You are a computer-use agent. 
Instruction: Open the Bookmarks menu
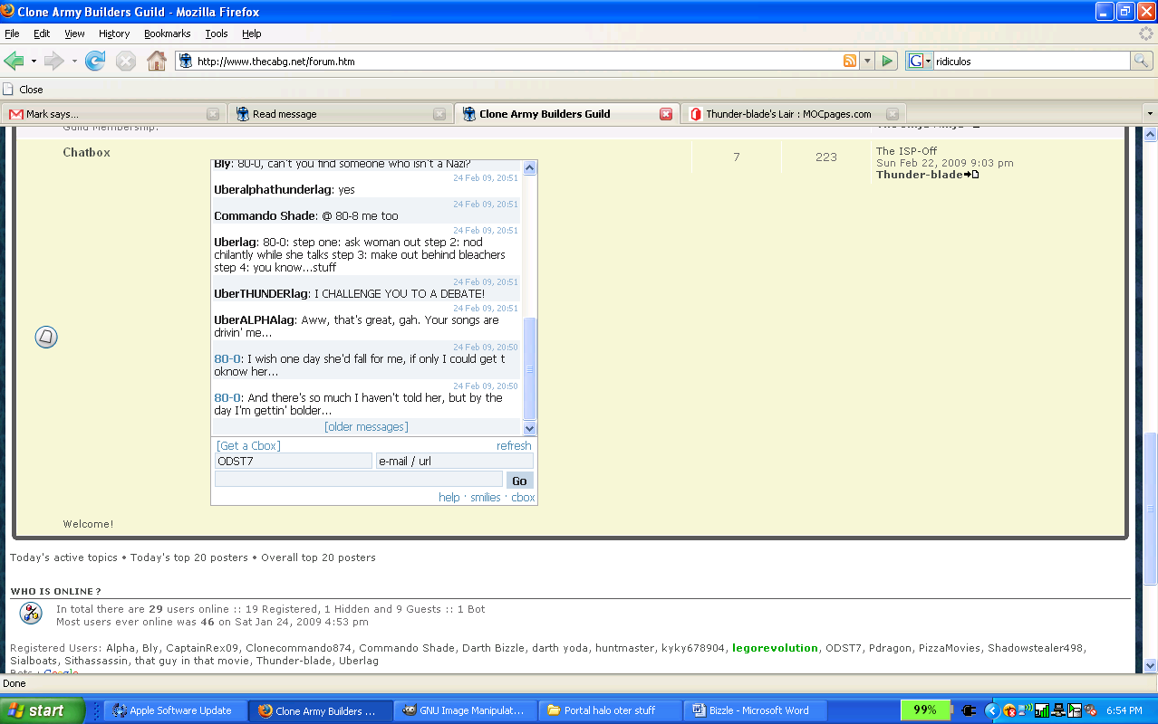click(x=167, y=33)
